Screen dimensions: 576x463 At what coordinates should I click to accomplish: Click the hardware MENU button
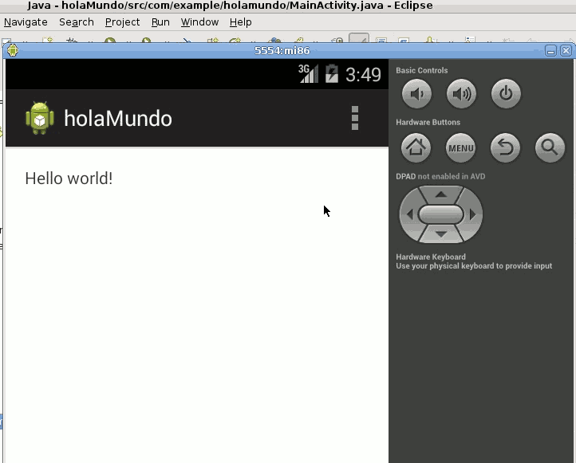tap(460, 148)
